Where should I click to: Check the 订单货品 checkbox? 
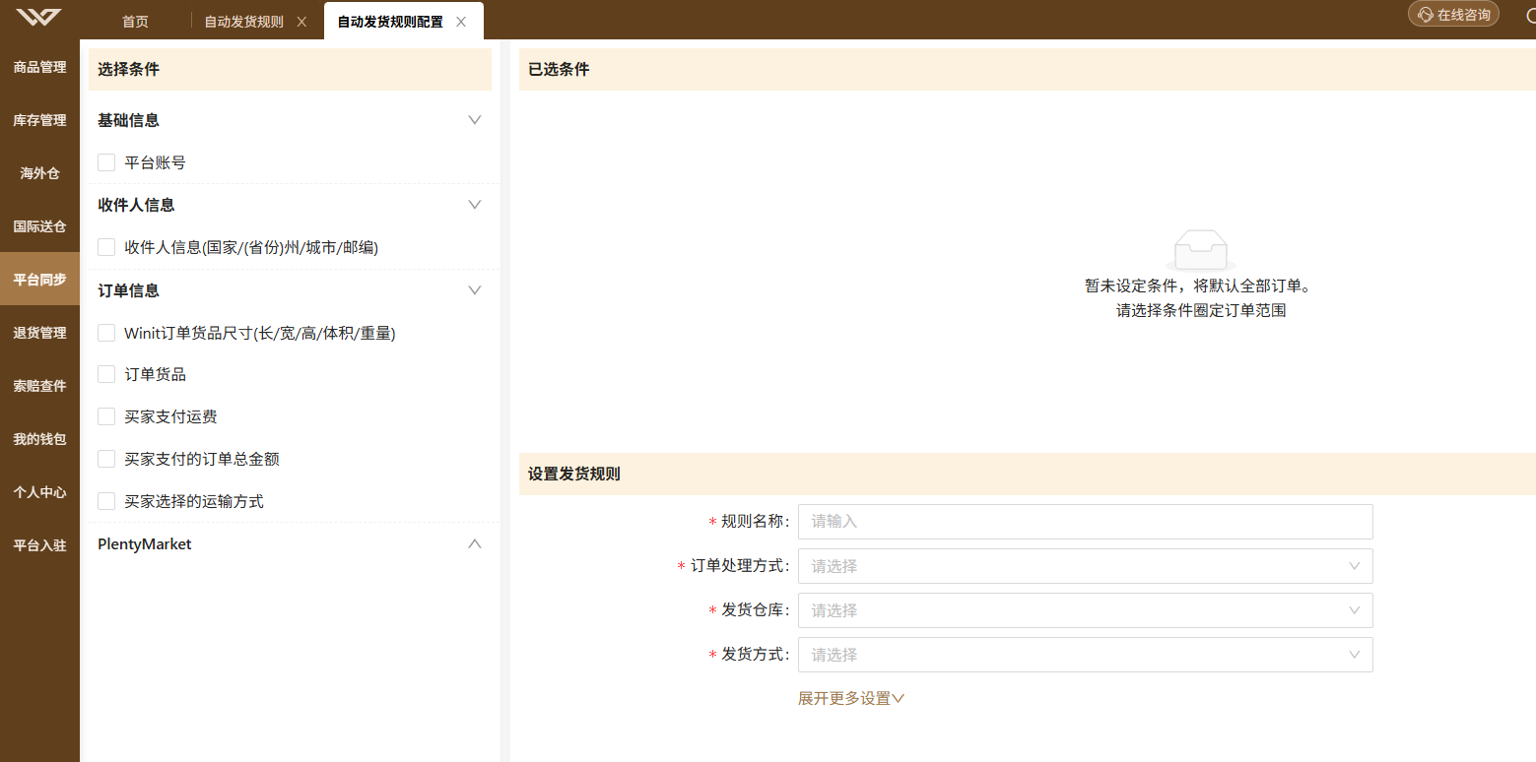(x=106, y=374)
